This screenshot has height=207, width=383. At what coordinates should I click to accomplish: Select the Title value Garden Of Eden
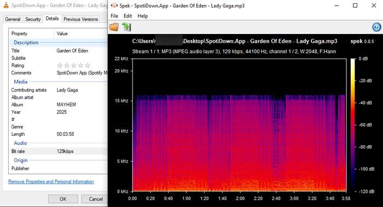click(x=72, y=51)
